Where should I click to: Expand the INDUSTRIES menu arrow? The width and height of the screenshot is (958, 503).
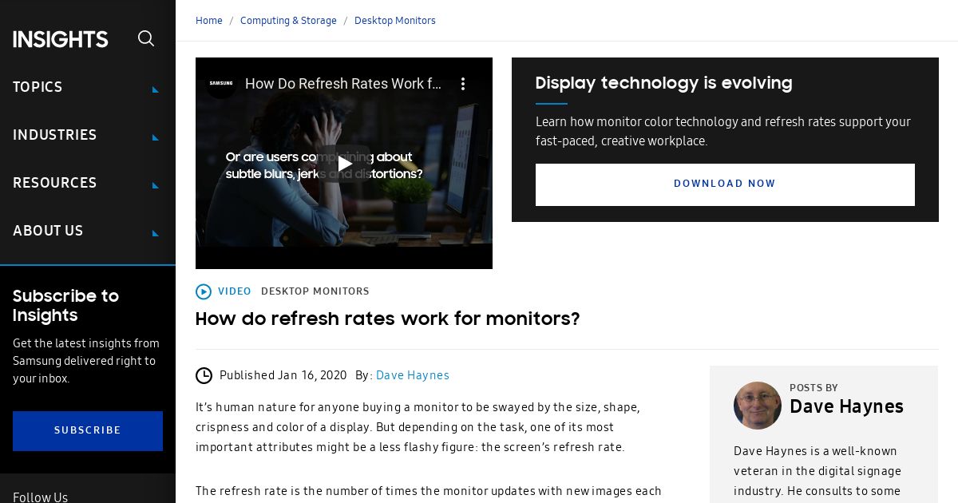[156, 137]
